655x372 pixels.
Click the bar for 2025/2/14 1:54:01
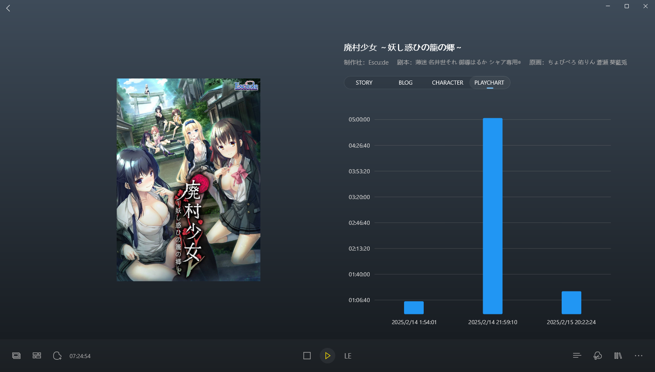pyautogui.click(x=414, y=307)
